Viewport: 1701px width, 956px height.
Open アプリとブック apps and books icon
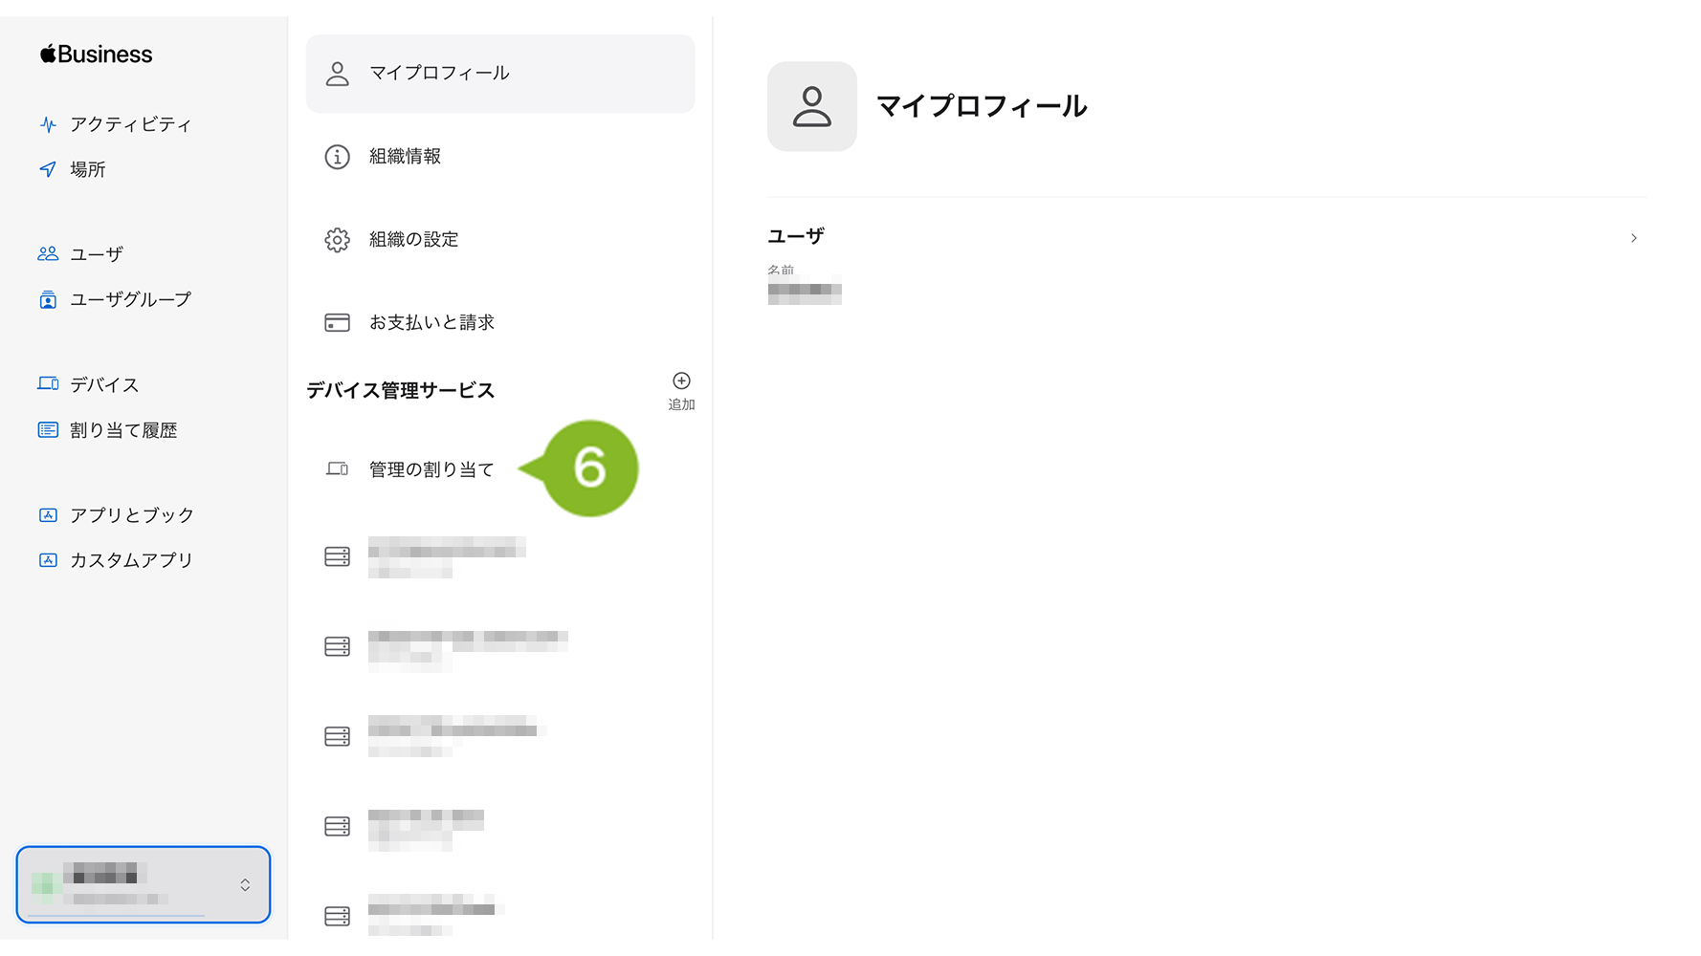[48, 514]
